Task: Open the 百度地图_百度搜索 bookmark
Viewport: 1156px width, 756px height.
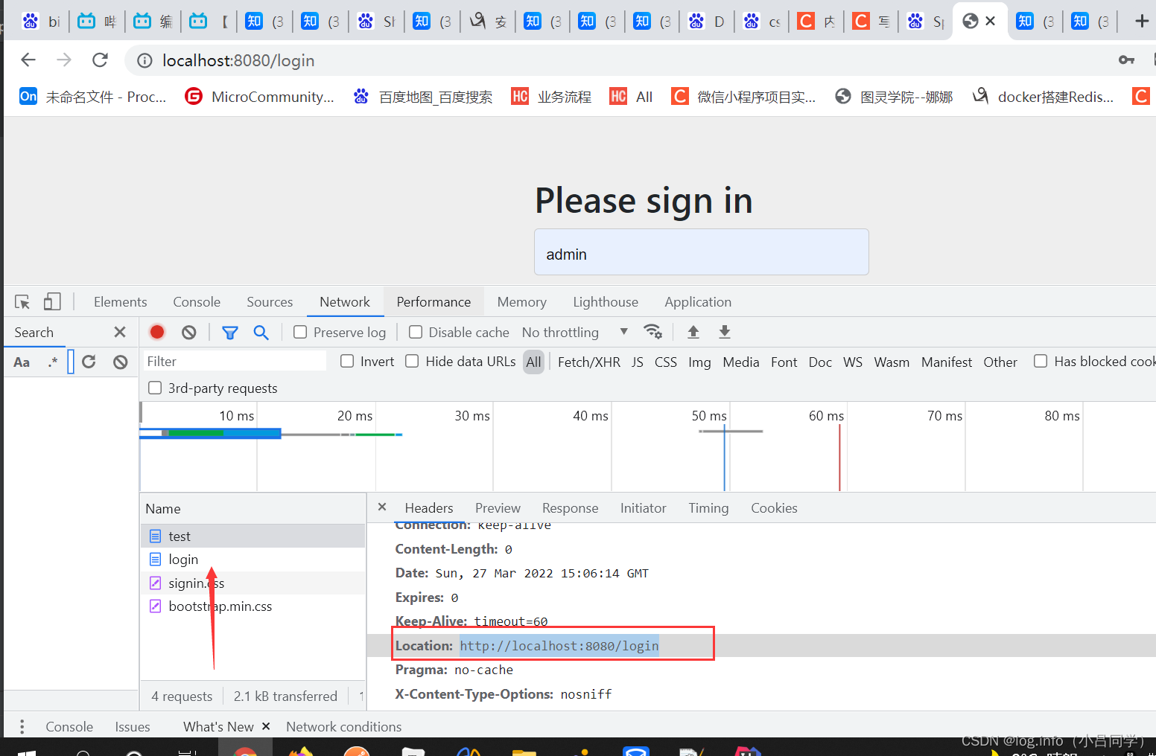Action: click(x=423, y=97)
